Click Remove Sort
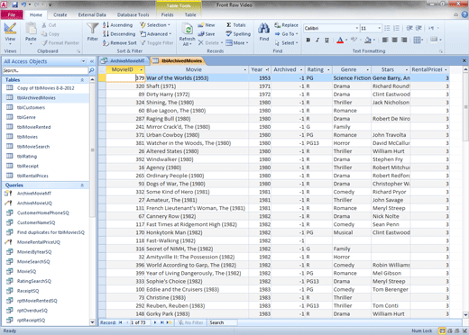 [120, 43]
